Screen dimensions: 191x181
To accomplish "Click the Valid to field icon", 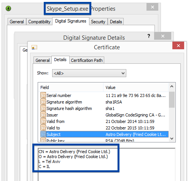I will click(x=43, y=128).
